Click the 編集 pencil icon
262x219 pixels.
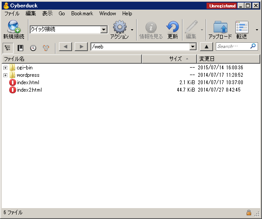click(x=192, y=27)
